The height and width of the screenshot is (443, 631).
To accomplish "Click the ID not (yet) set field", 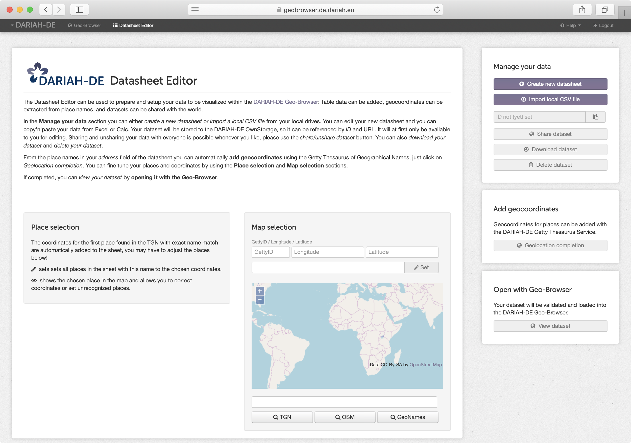I will [x=539, y=117].
